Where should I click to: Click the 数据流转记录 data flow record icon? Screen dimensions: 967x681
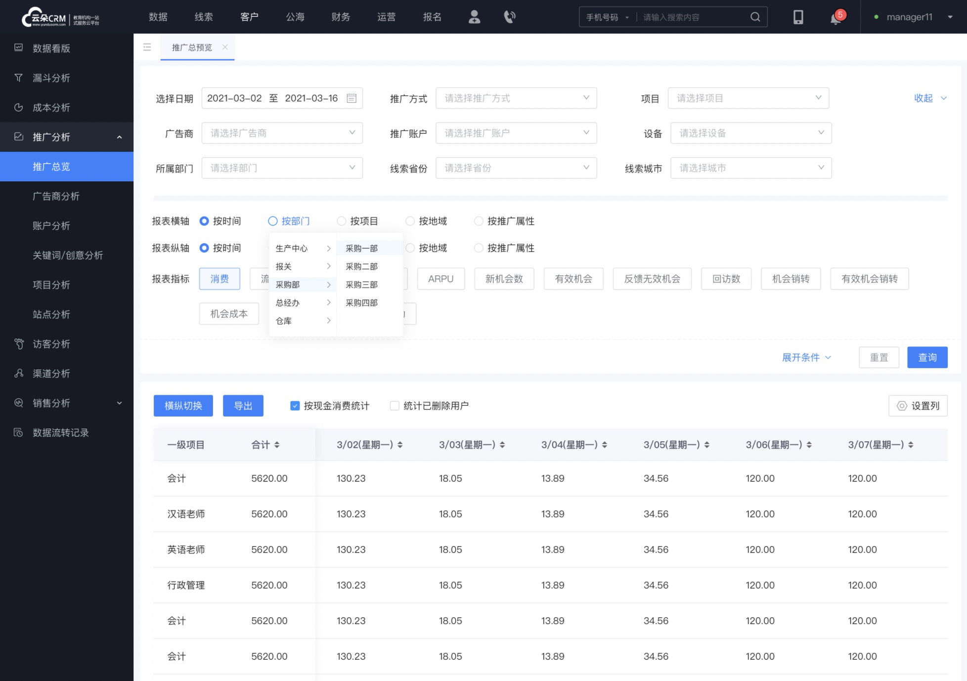[x=19, y=432]
